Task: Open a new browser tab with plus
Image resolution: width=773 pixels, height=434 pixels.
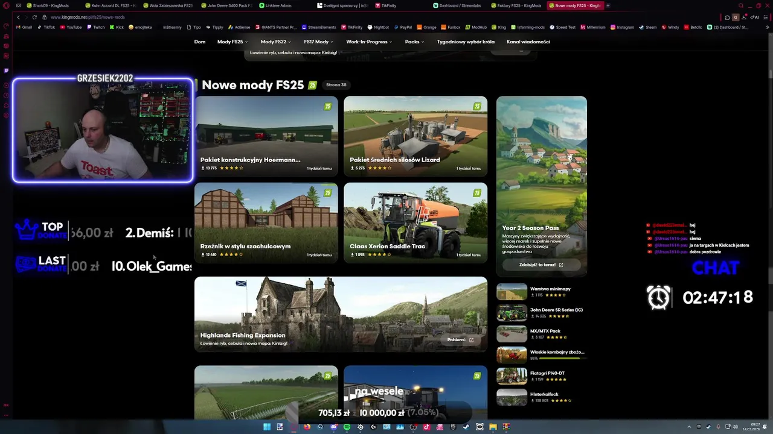Action: (608, 5)
